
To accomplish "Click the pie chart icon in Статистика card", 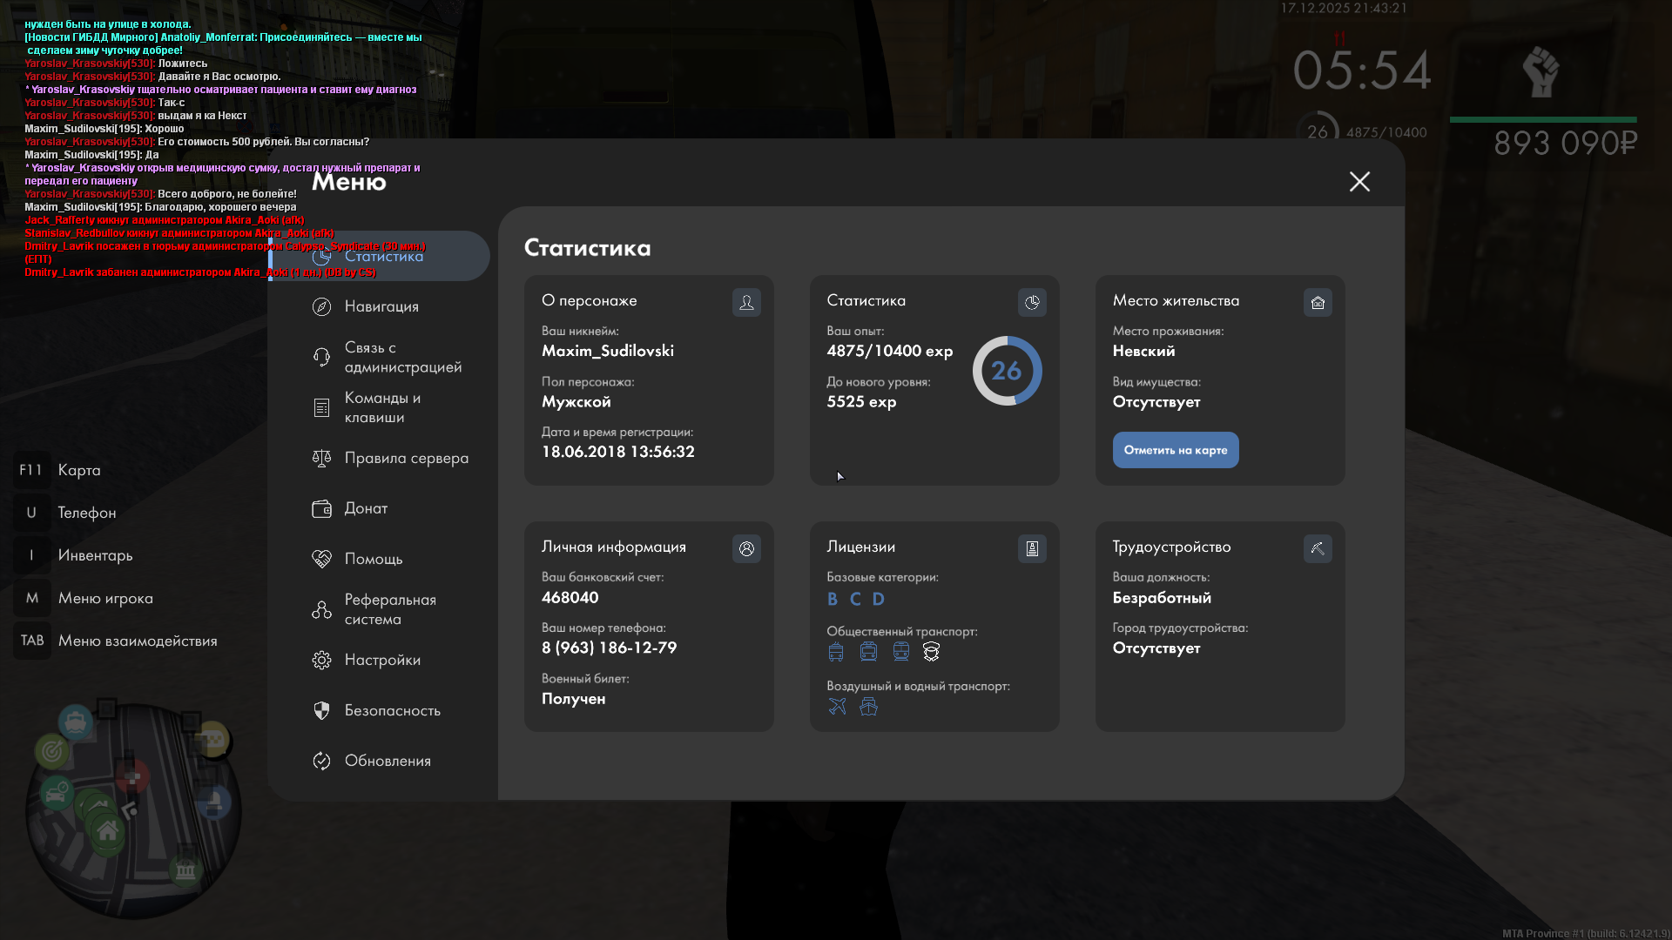I will 1032,302.
